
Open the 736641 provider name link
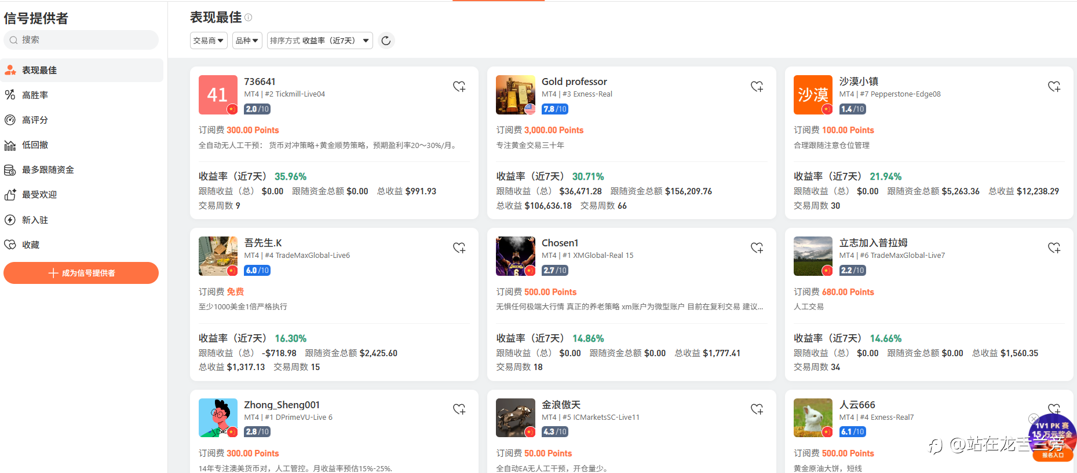point(260,82)
